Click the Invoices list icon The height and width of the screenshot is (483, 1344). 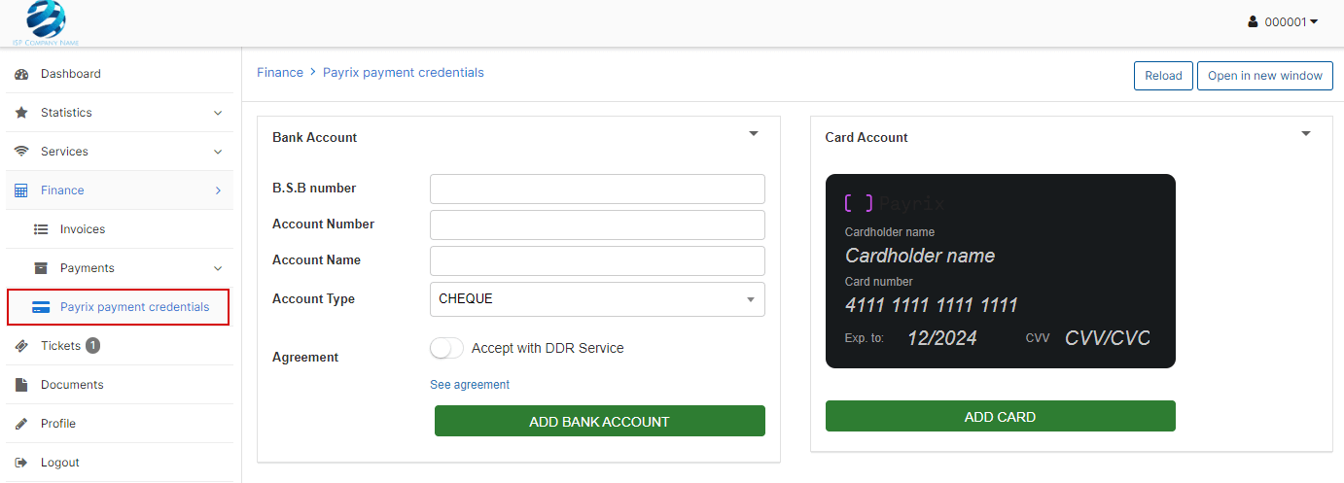[41, 229]
